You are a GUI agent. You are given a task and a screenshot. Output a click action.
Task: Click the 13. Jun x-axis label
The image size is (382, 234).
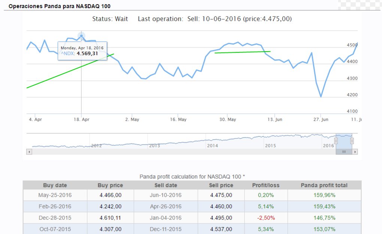(275, 120)
